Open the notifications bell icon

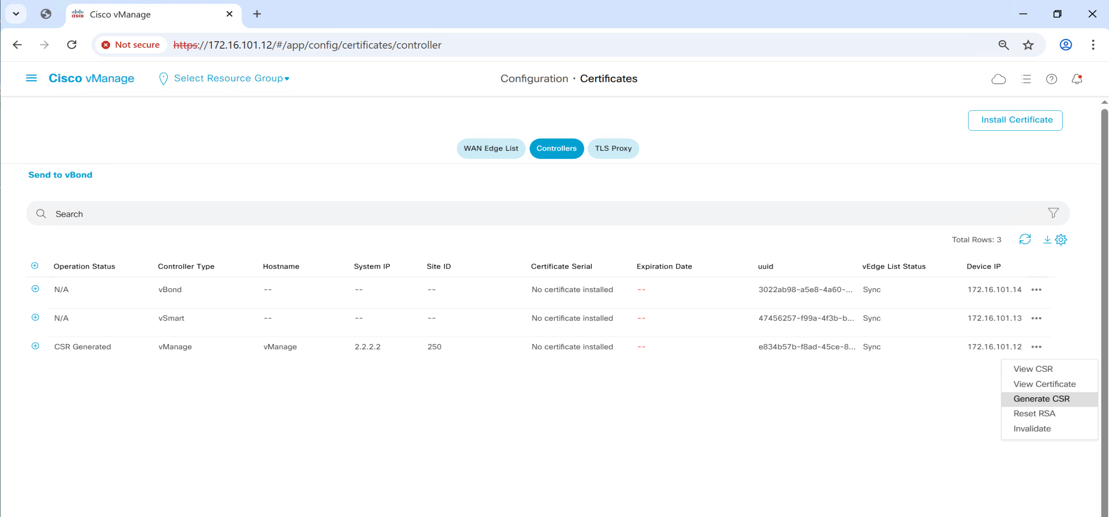click(1077, 79)
